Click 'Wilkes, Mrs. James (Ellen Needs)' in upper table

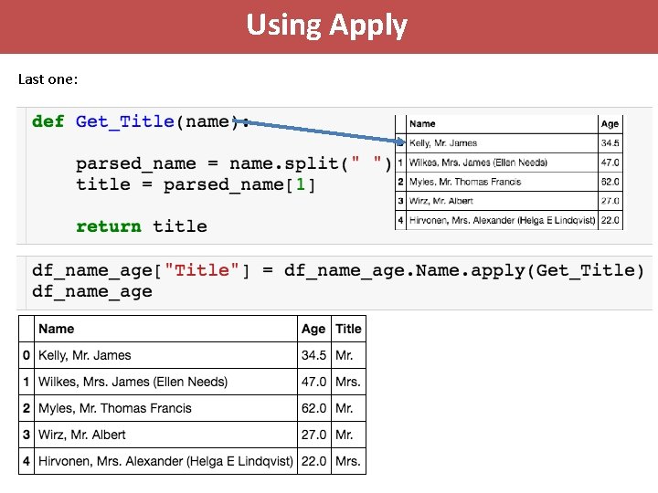tap(478, 163)
